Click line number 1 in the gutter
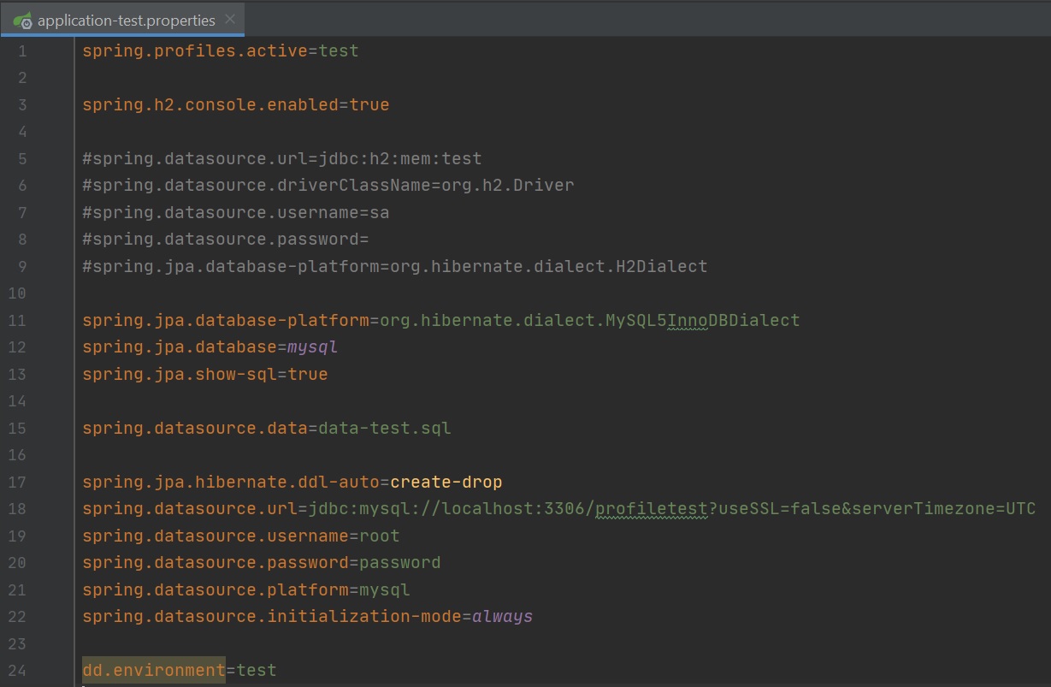The image size is (1051, 687). click(21, 51)
